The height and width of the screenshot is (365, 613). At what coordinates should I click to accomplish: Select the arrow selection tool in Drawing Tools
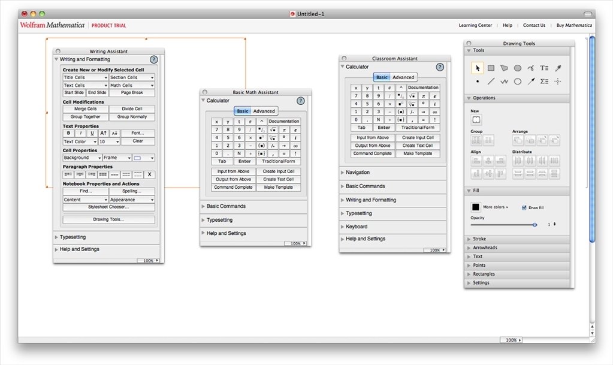click(478, 68)
